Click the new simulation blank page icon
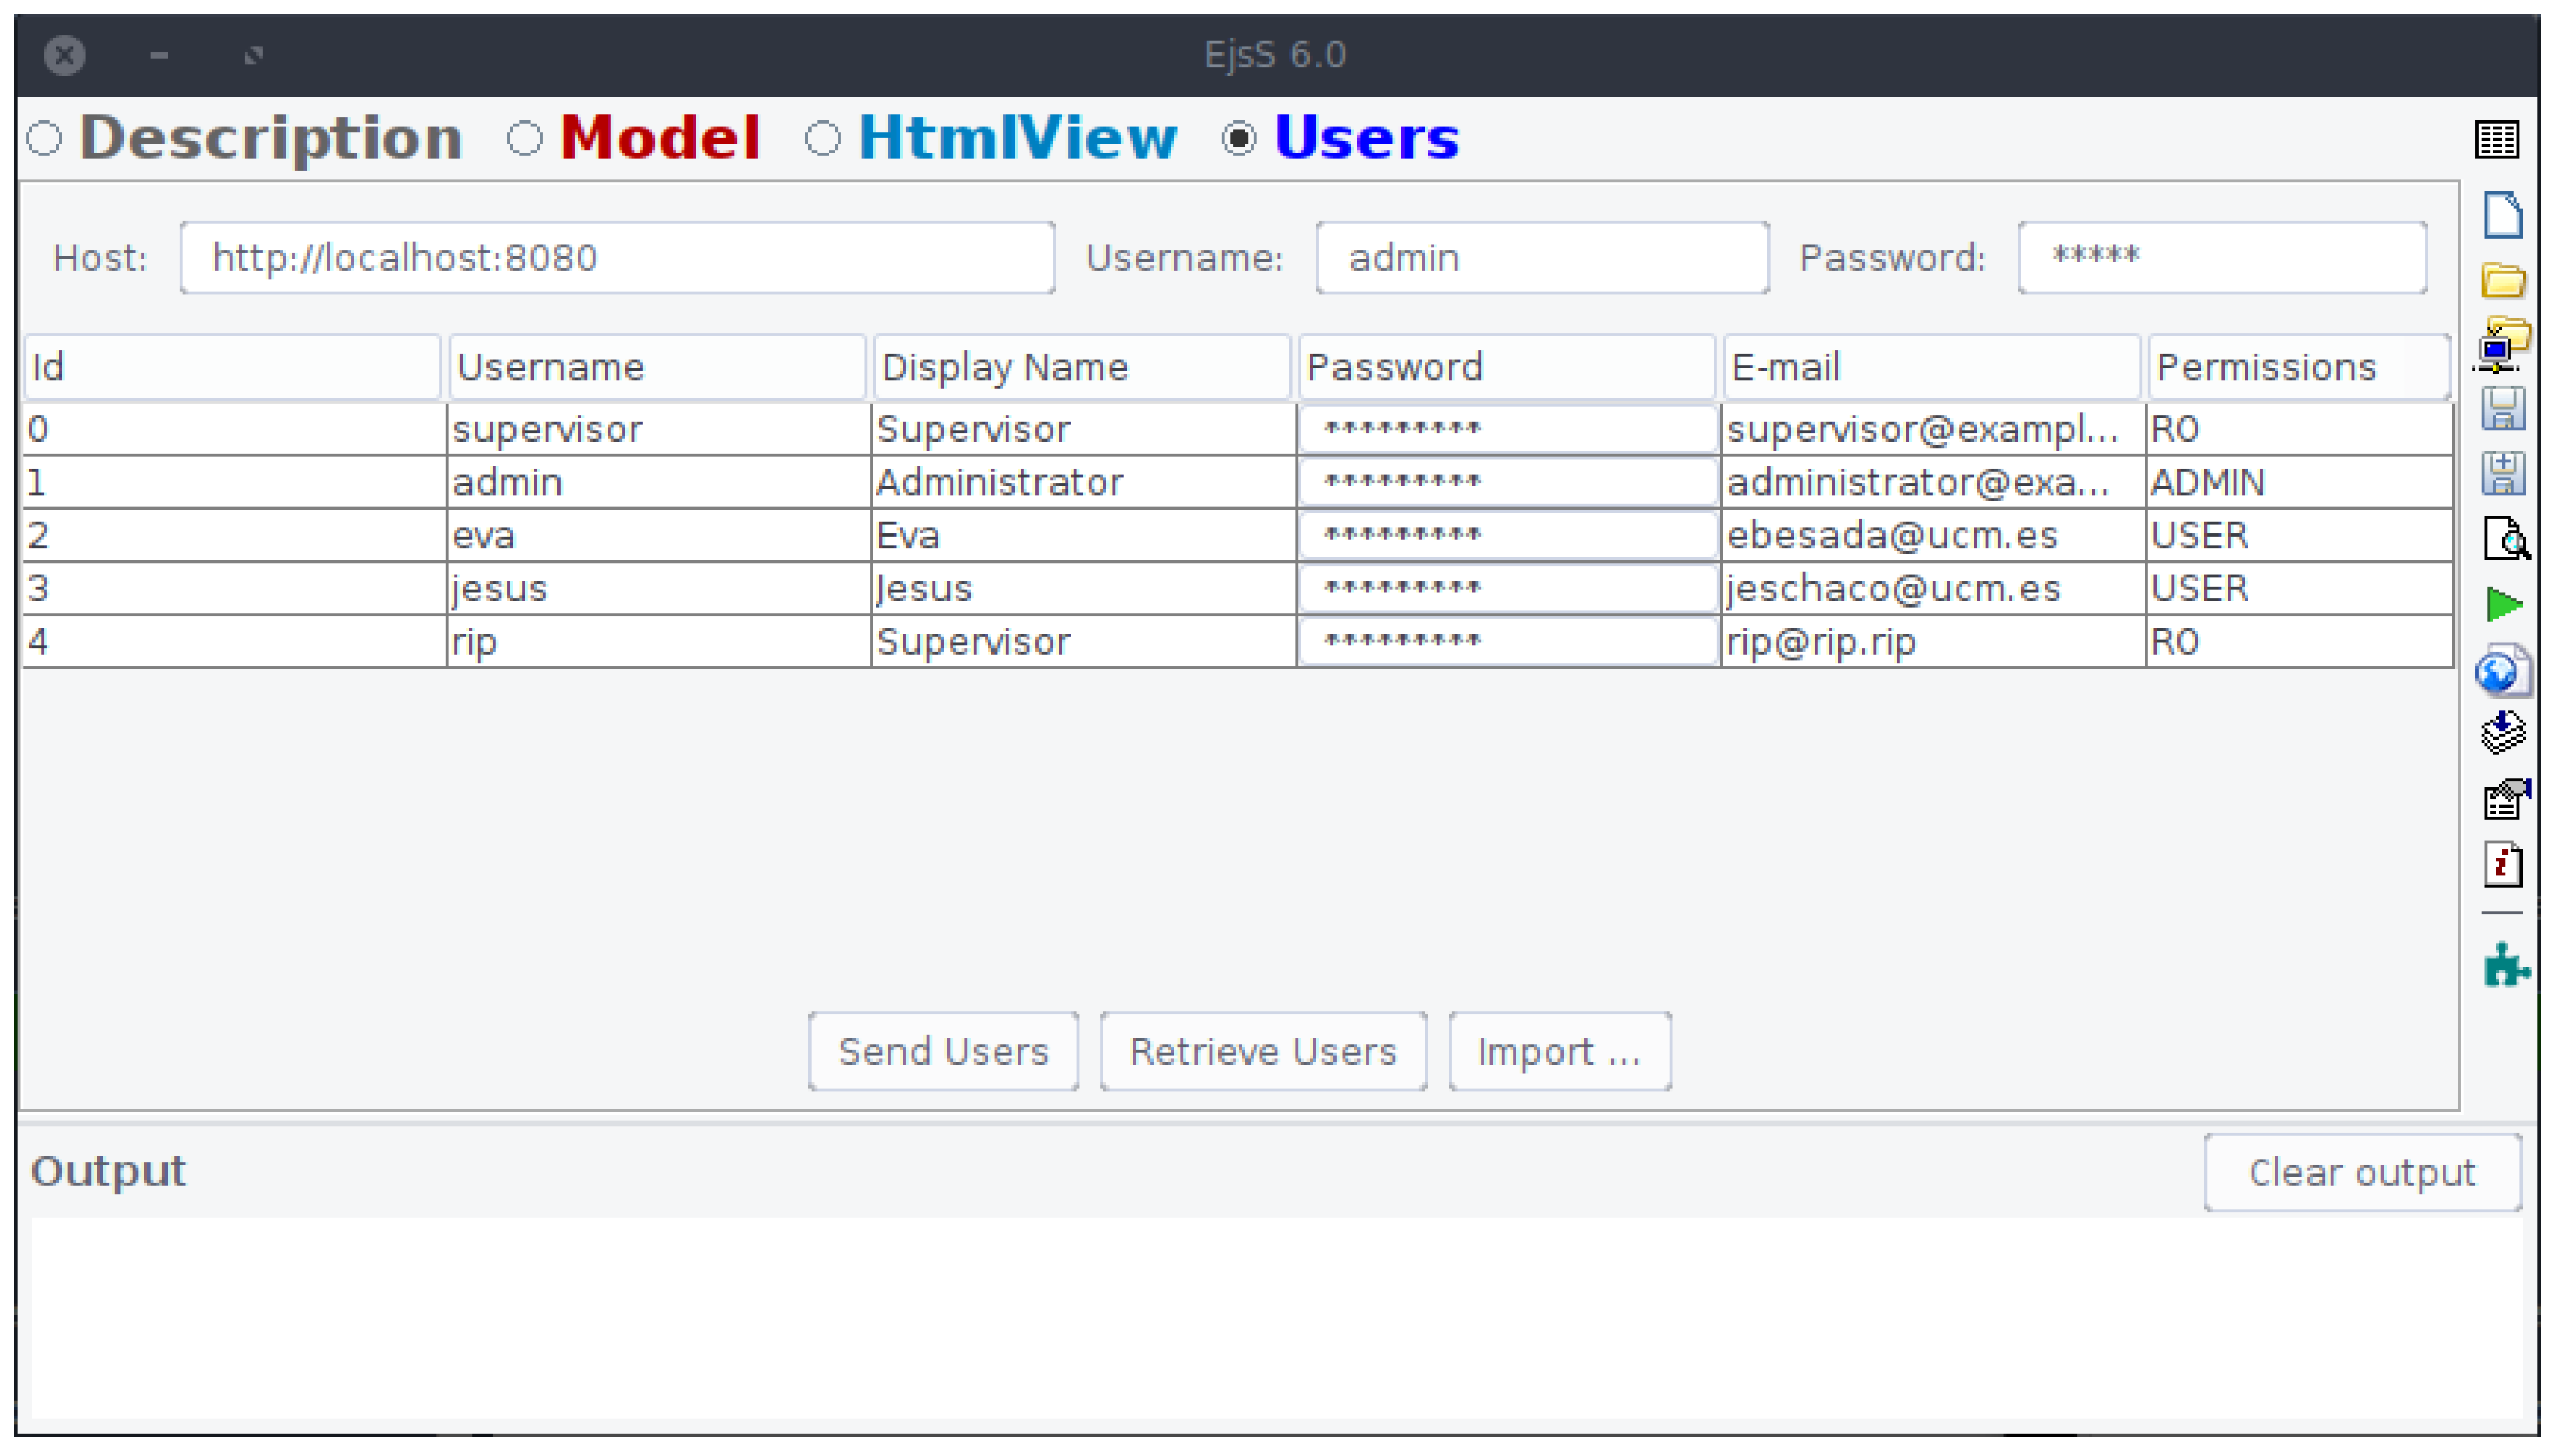The image size is (2555, 1456). point(2502,215)
